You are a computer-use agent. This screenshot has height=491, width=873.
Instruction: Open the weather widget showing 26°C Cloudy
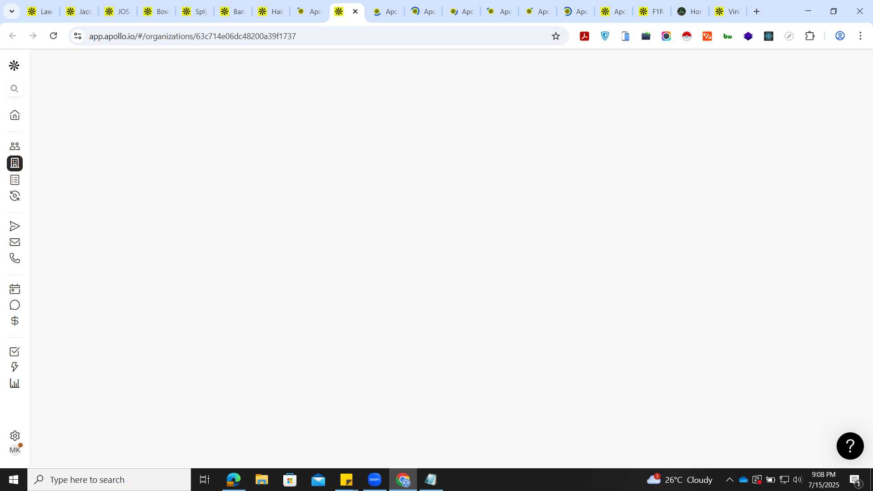click(x=679, y=480)
